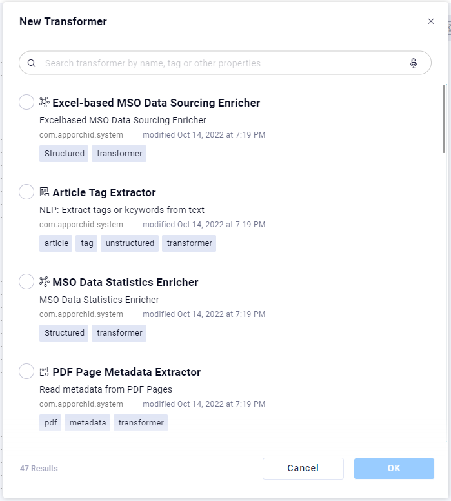Image resolution: width=451 pixels, height=501 pixels.
Task: Click the 'pdf' tag chip
Action: point(50,423)
